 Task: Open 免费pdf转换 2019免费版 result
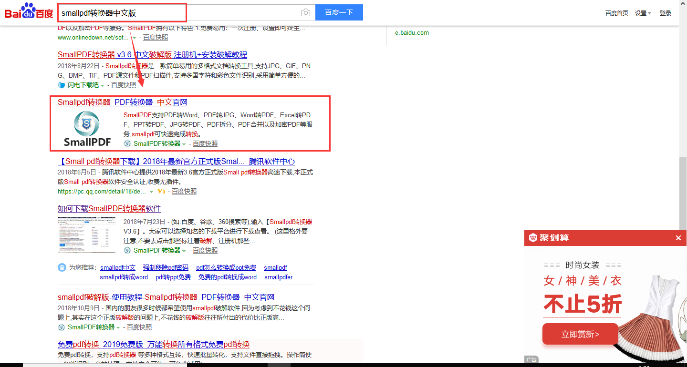coord(154,345)
